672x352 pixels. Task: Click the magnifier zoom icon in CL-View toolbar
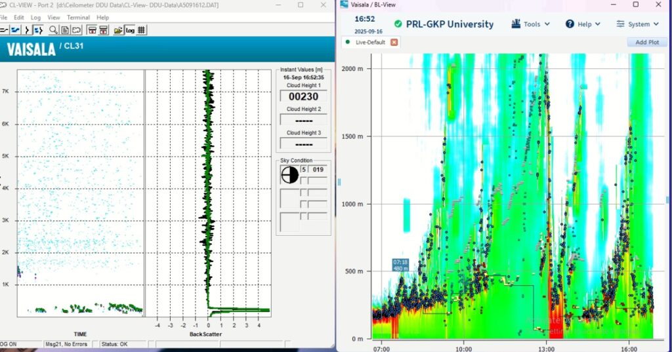(x=53, y=30)
